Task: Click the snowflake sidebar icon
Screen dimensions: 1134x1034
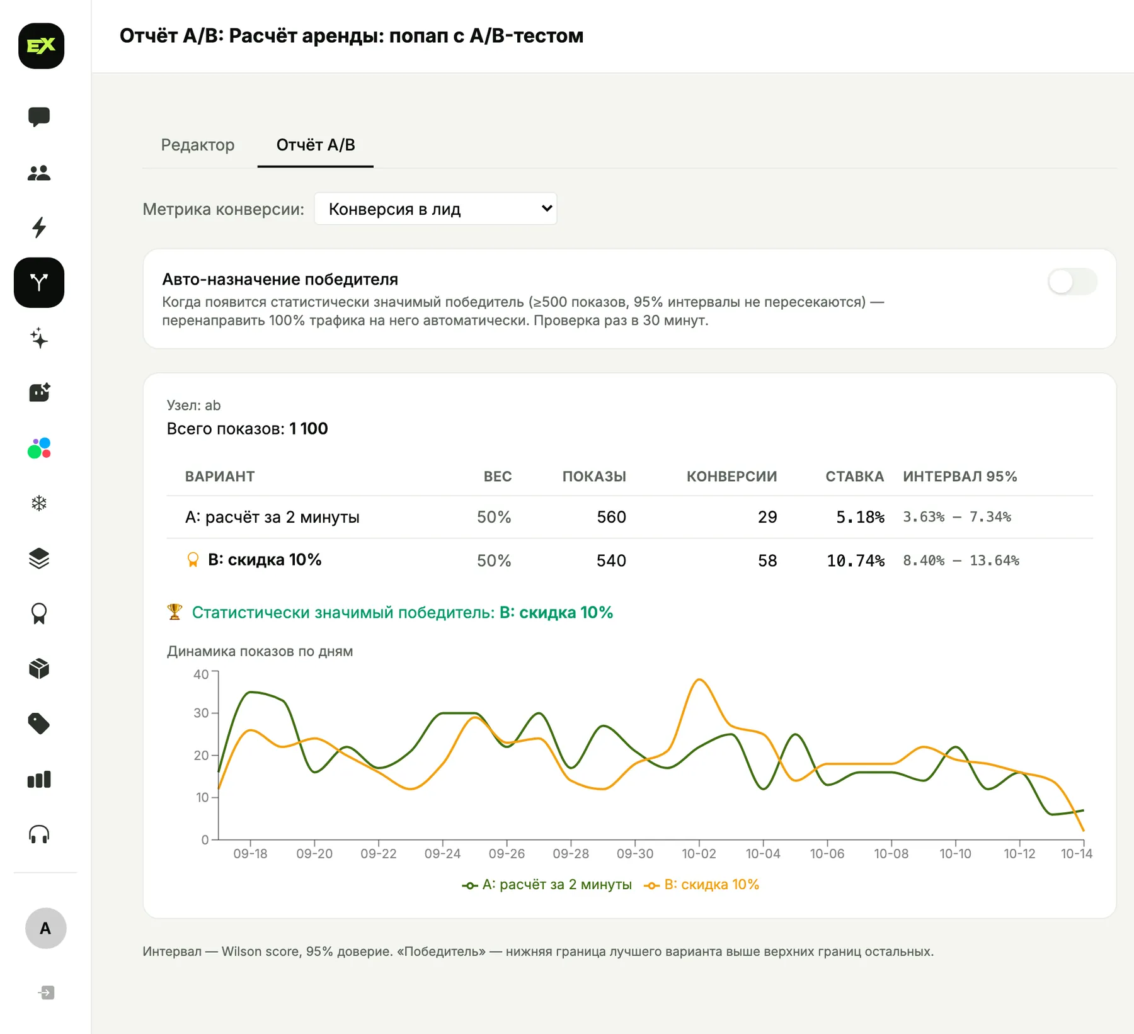Action: coord(39,503)
